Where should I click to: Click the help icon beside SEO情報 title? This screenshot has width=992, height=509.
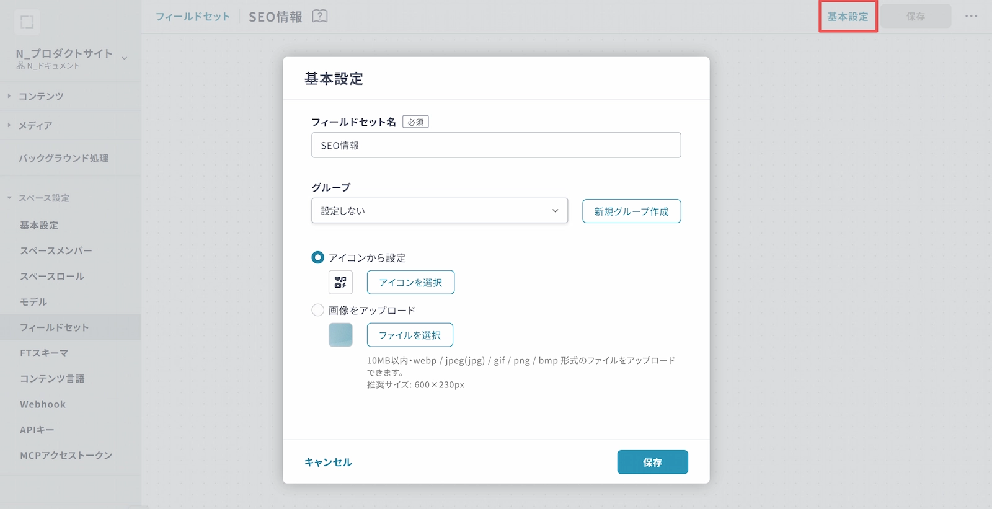click(x=319, y=17)
